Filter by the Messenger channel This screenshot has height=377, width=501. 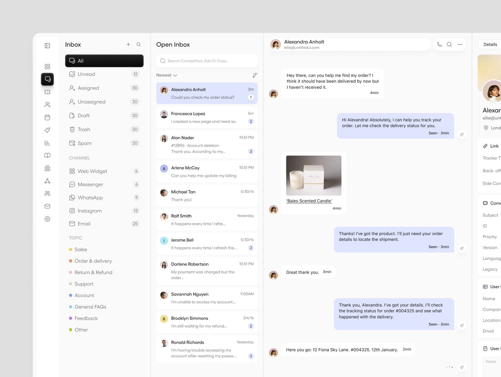coord(104,185)
